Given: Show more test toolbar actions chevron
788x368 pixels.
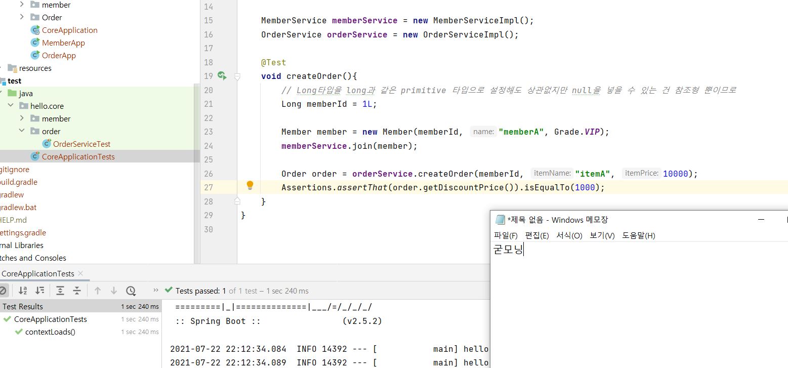Looking at the screenshot, I should pos(156,291).
